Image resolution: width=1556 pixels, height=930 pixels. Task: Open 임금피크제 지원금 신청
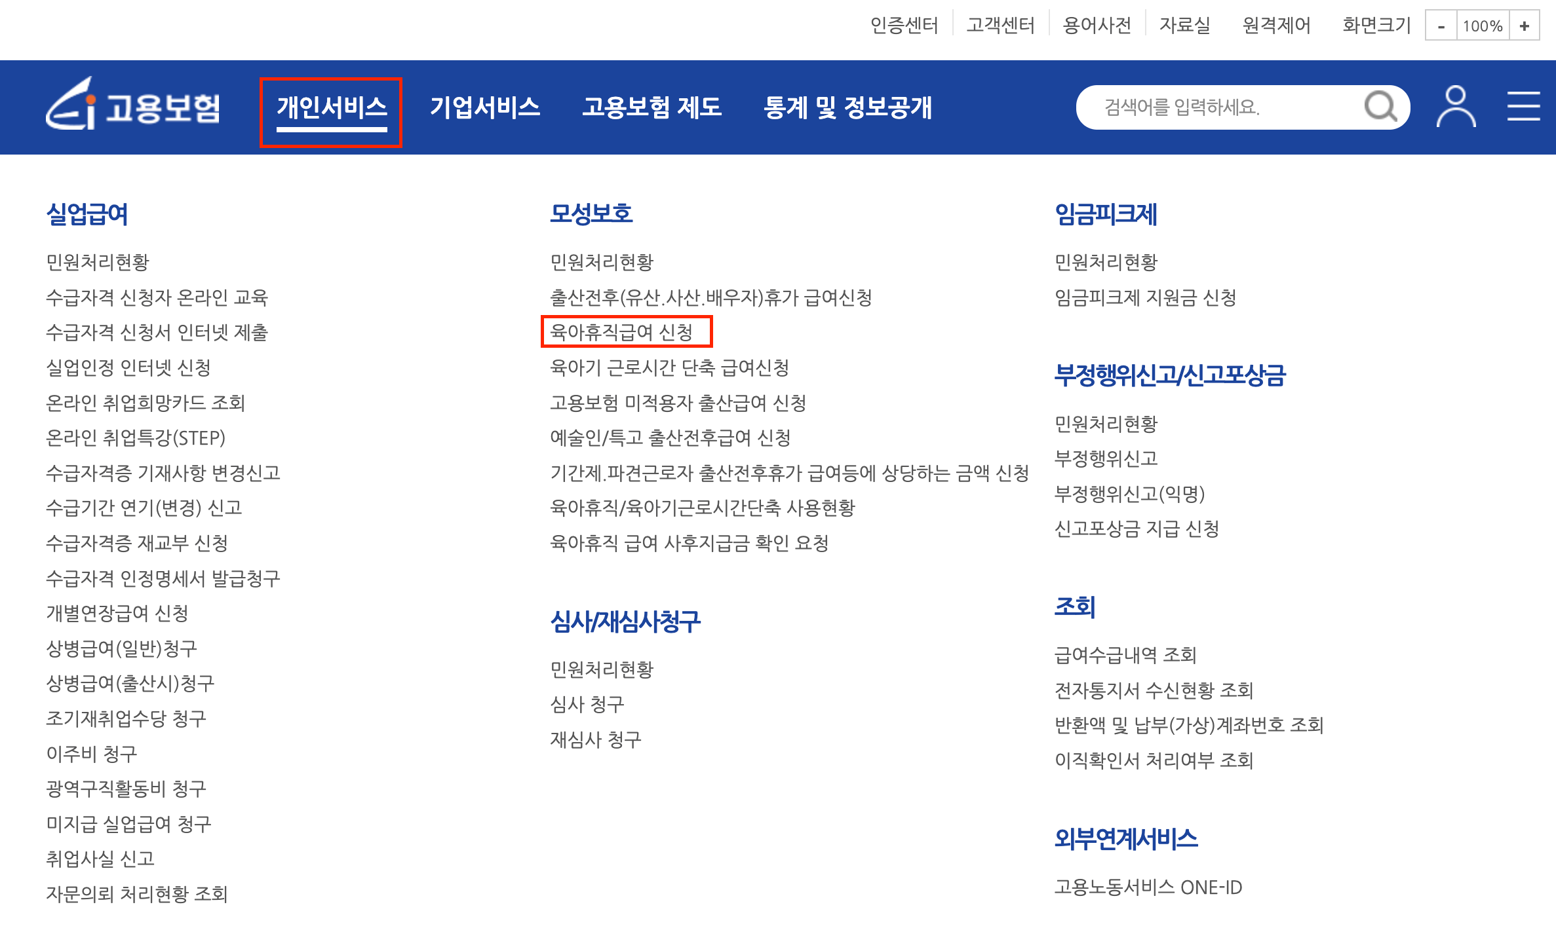pos(1145,297)
